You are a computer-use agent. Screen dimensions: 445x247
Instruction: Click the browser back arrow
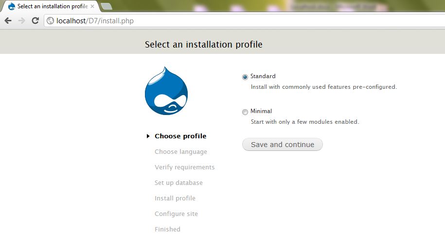[x=8, y=21]
